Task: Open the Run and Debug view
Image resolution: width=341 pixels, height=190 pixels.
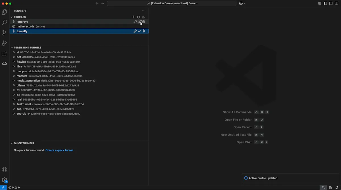Action: point(5,43)
